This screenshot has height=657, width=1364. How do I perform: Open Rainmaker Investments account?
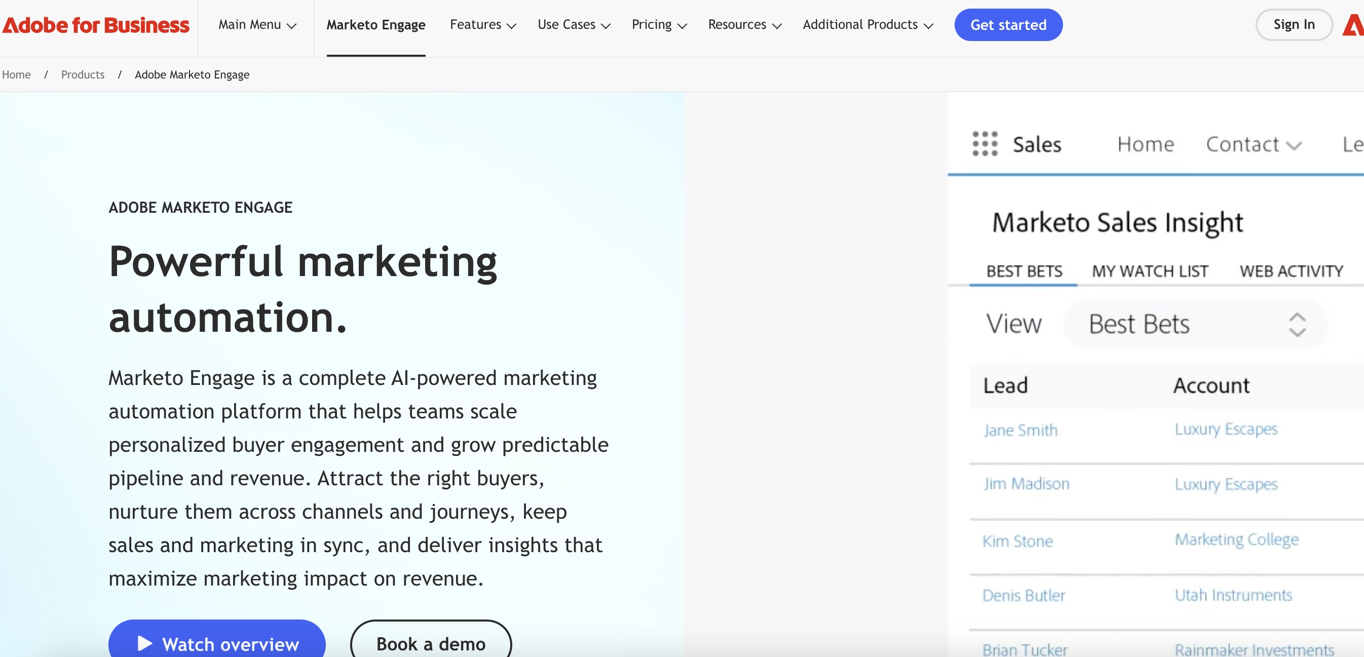coord(1254,649)
